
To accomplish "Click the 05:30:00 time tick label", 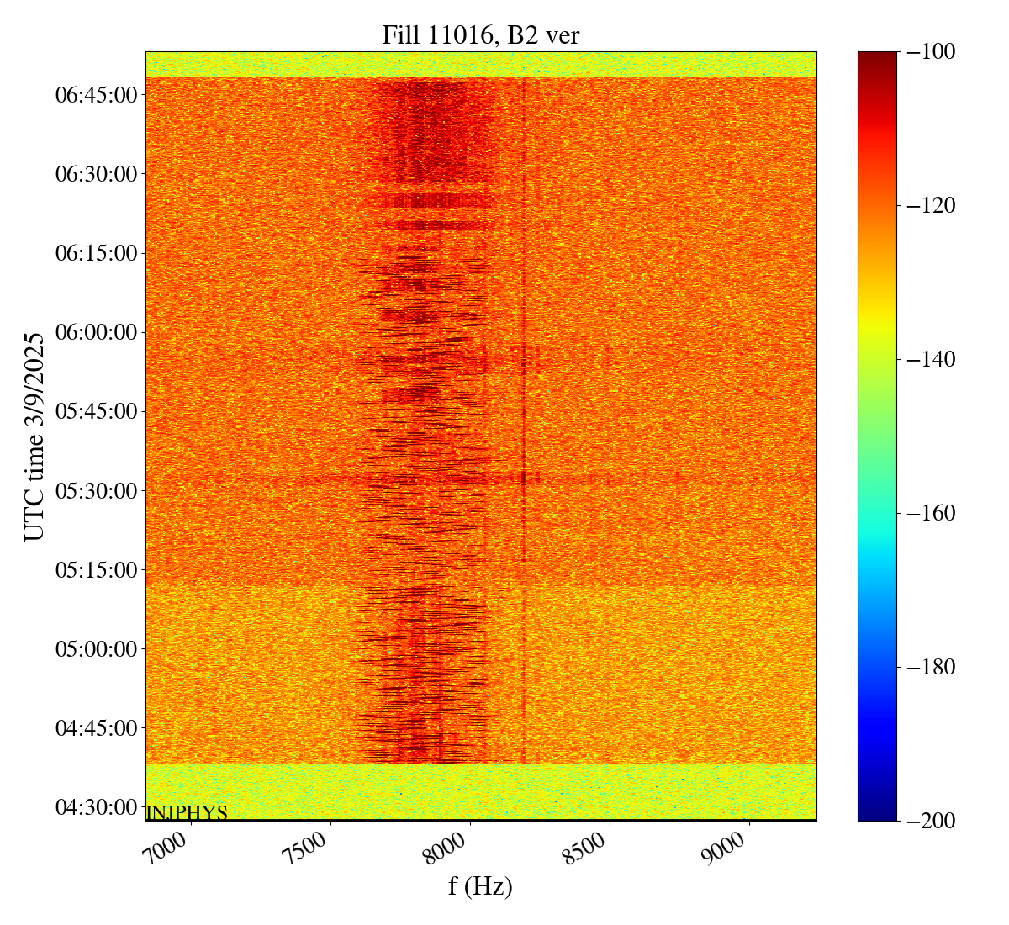I will click(x=96, y=490).
